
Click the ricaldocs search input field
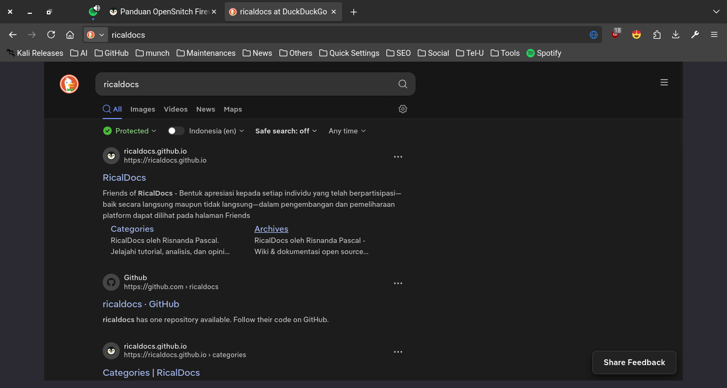(x=245, y=84)
